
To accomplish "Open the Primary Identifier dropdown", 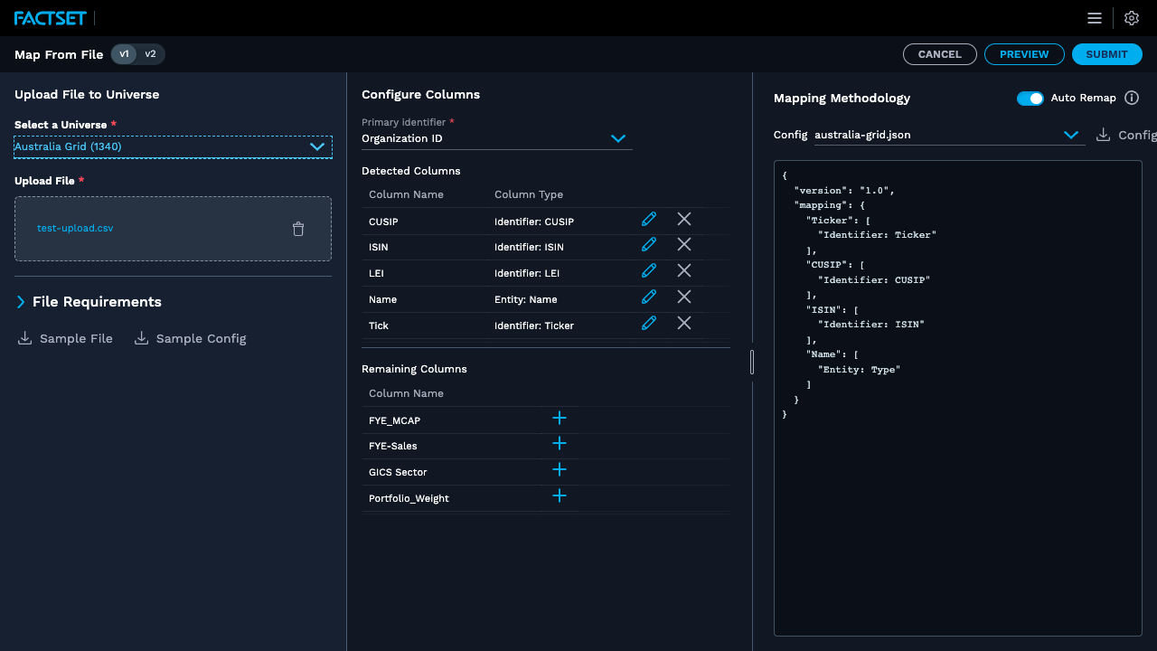I will point(496,138).
